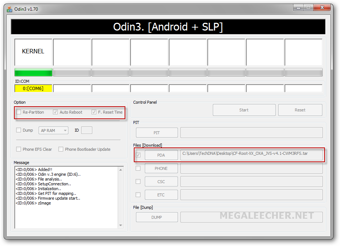The height and width of the screenshot is (246, 340).
Task: Toggle the F. Reset Time checkbox
Action: click(94, 112)
